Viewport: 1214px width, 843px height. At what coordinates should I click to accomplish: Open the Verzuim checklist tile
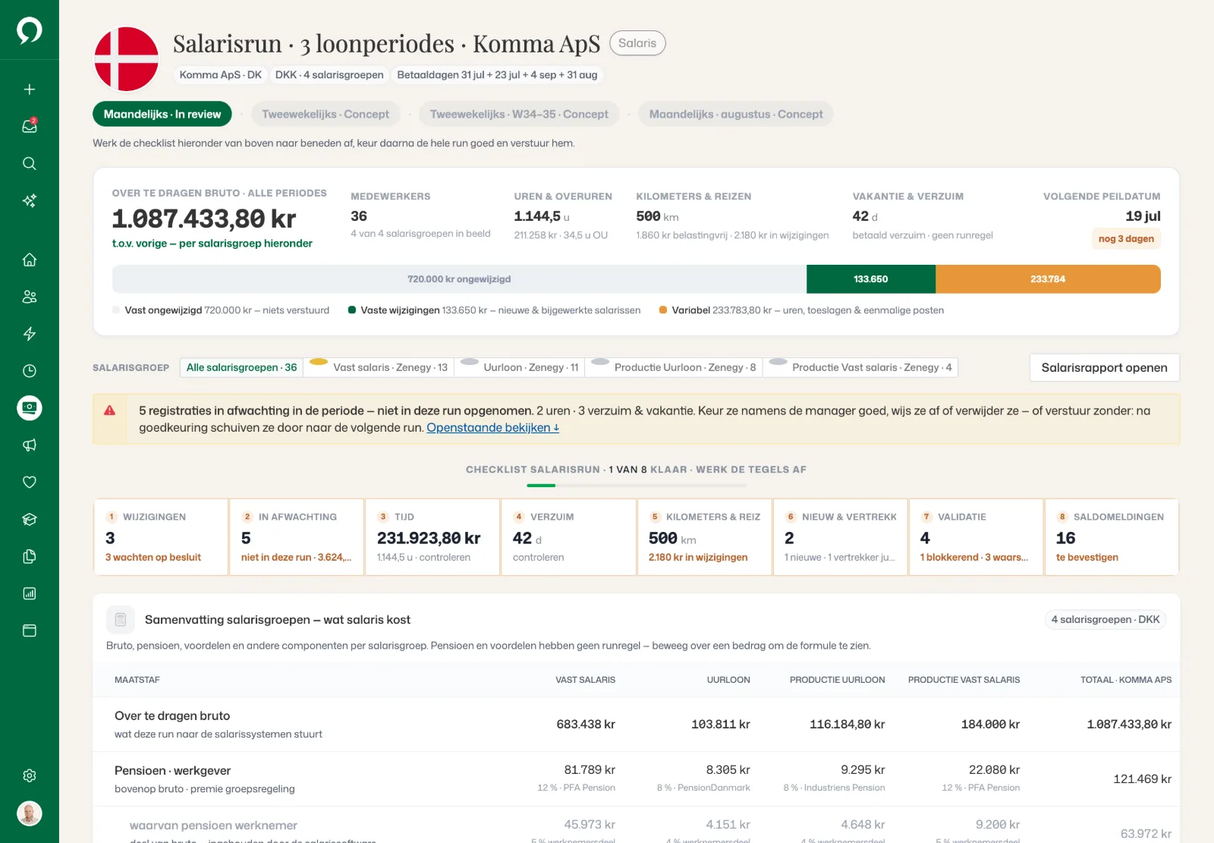568,536
